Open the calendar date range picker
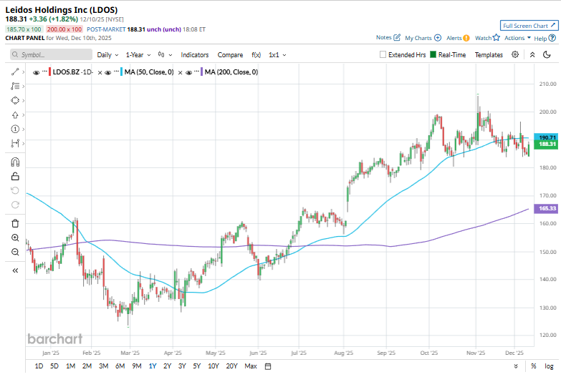Viewport: 561px width, 377px height. tap(268, 366)
